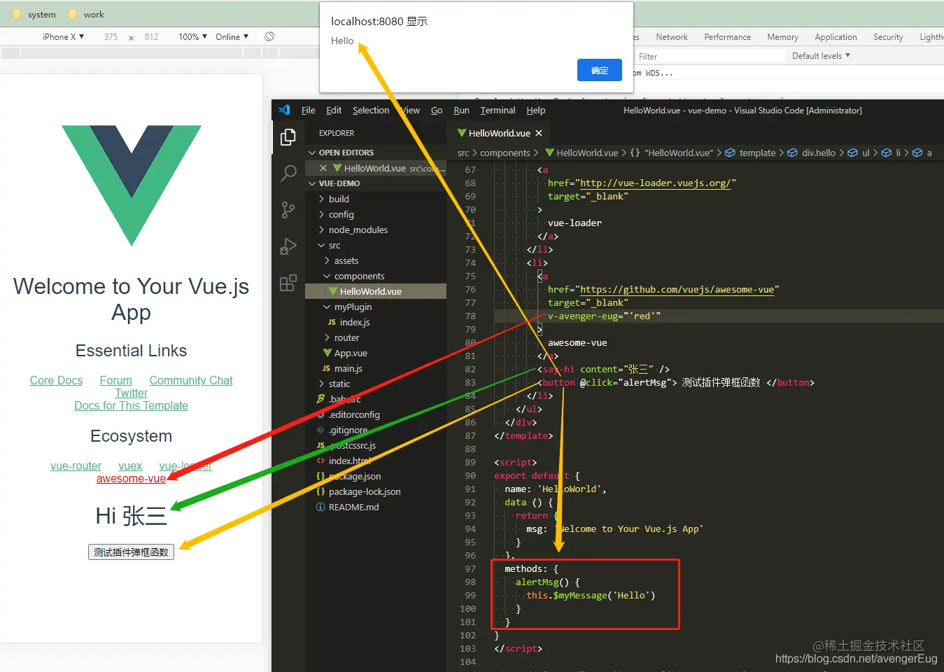Open index.js in the myPlugin folder

(x=376, y=322)
